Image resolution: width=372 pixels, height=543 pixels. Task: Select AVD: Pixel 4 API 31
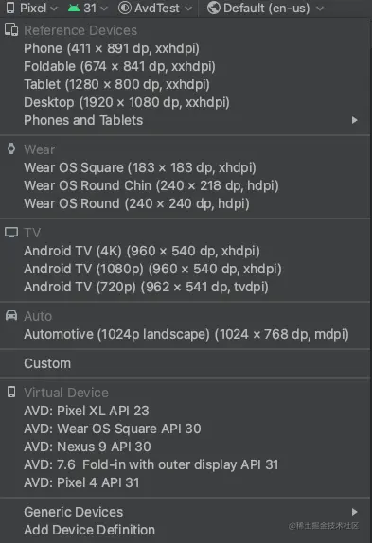click(x=81, y=482)
